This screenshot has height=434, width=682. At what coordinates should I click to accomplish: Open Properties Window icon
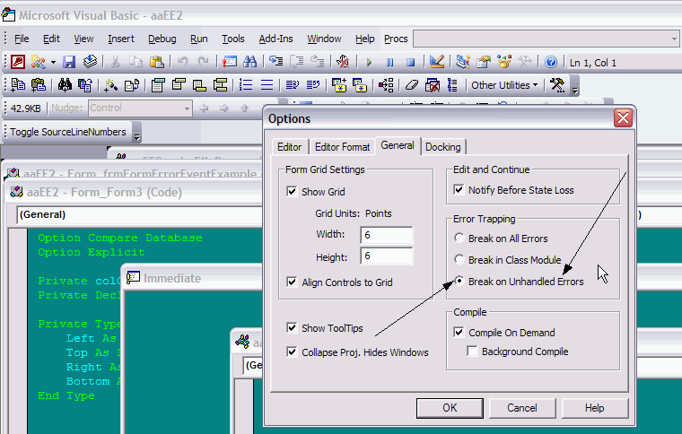coord(483,62)
